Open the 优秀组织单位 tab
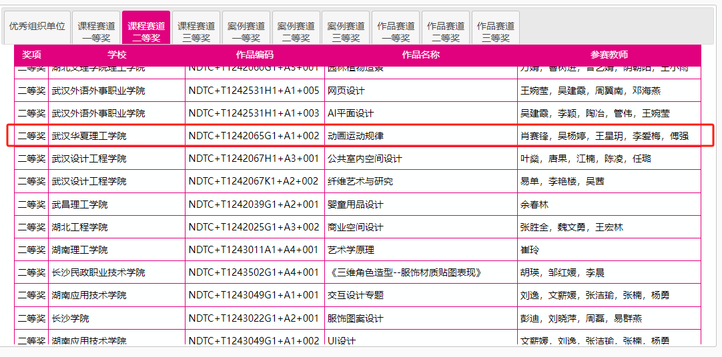Image resolution: width=722 pixels, height=357 pixels. (x=37, y=27)
